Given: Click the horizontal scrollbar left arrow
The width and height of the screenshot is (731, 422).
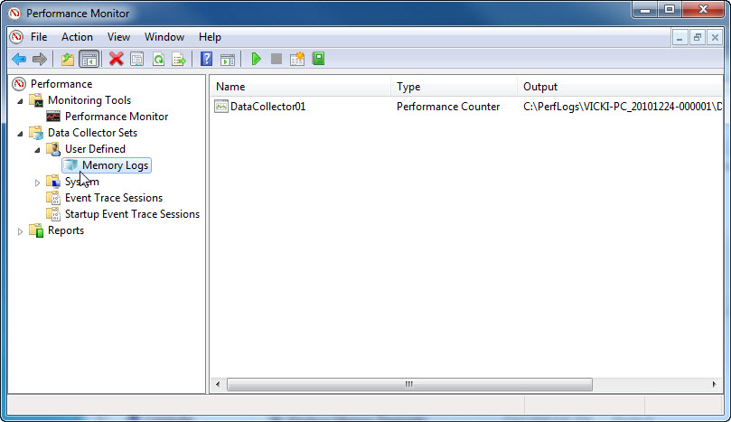Looking at the screenshot, I should [218, 385].
